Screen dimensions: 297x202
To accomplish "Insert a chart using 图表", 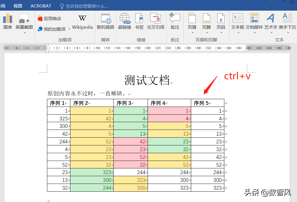I will point(7,22).
